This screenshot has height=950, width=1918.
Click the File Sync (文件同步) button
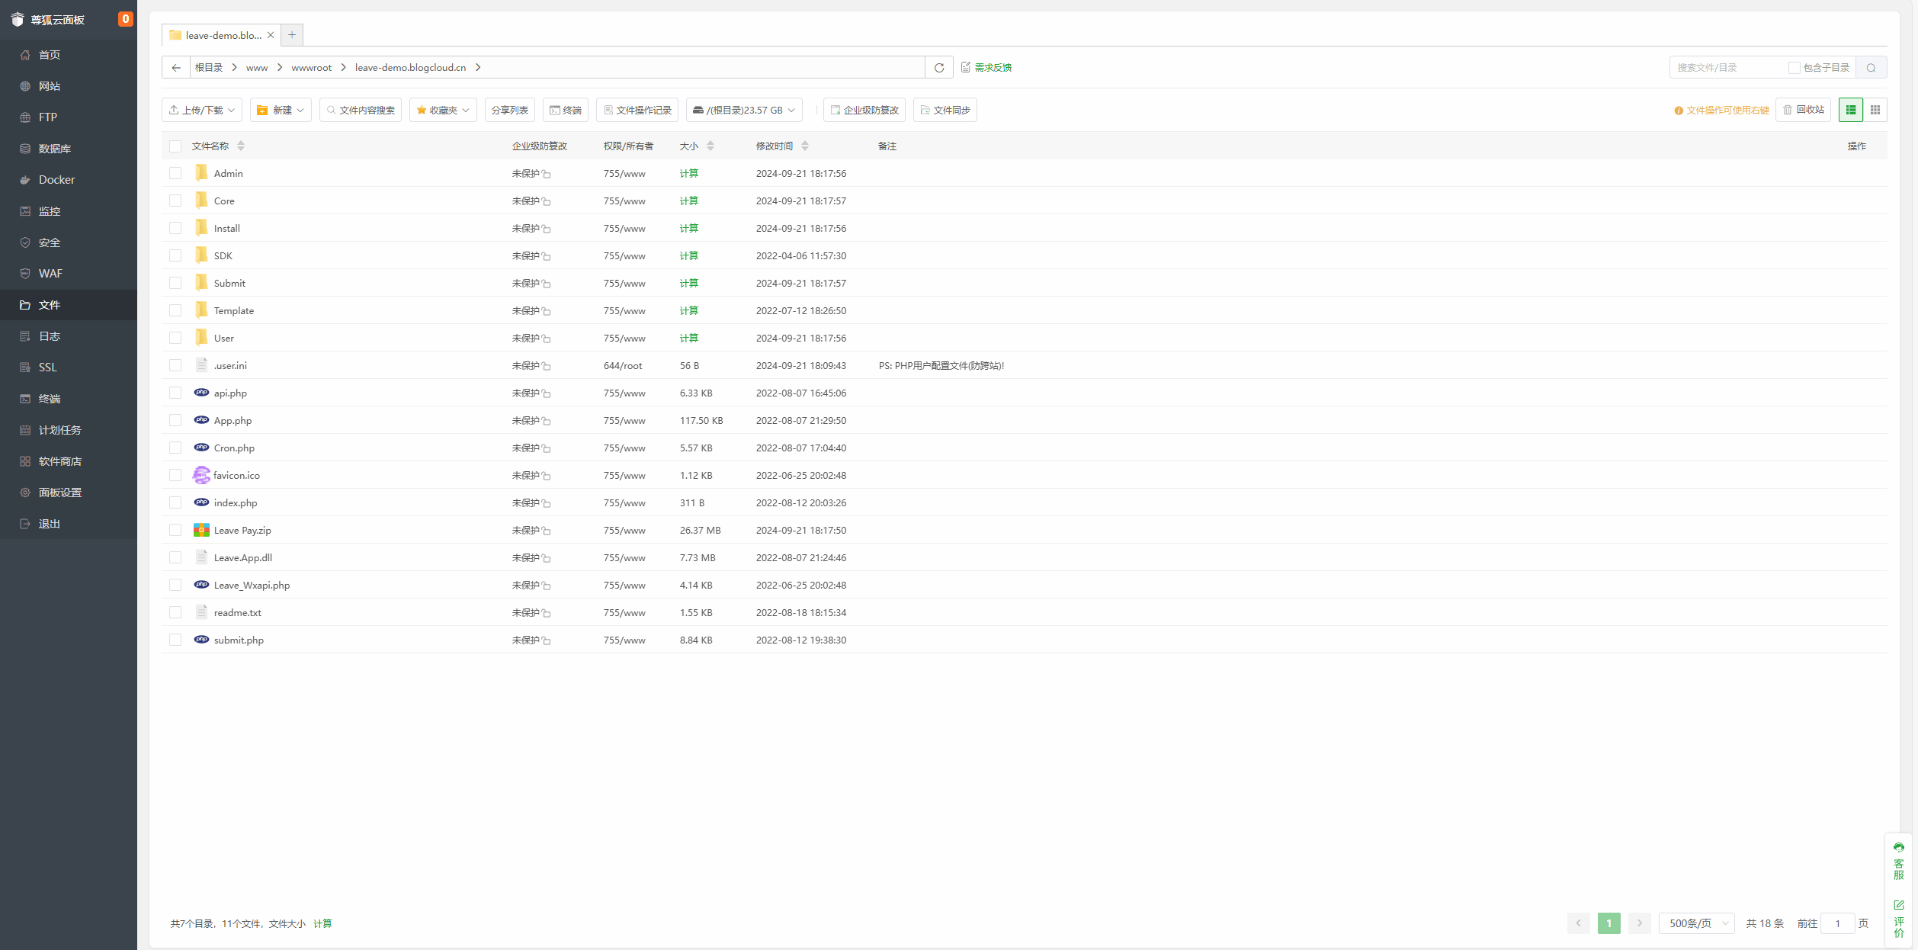(x=945, y=111)
